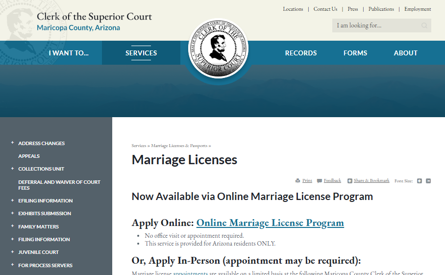Click the Employment link in header
Image resolution: width=445 pixels, height=275 pixels.
[x=418, y=9]
